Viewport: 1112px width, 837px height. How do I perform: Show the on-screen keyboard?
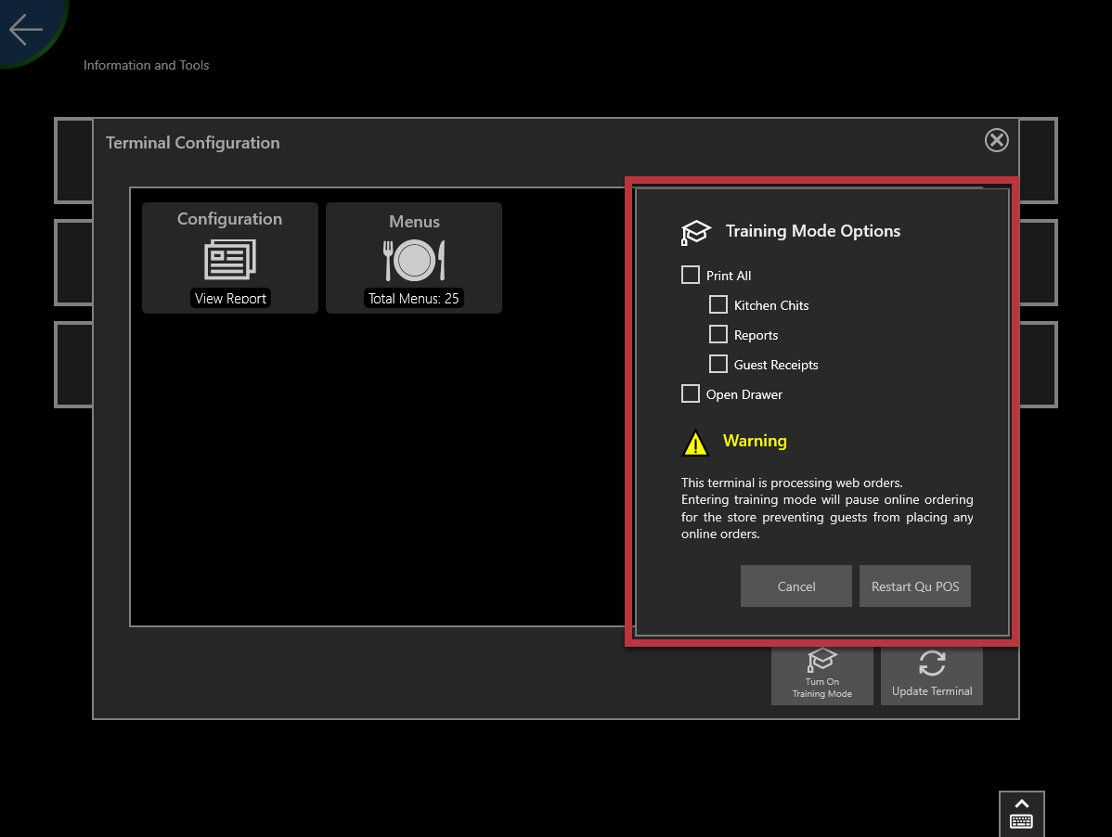click(1021, 814)
